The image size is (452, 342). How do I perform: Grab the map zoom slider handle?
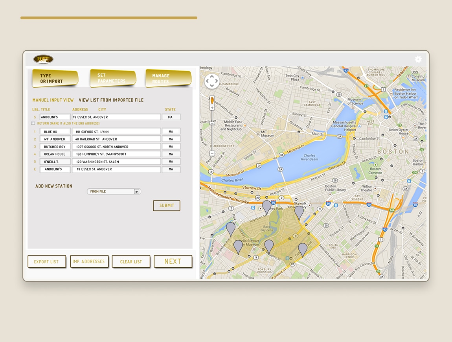[x=212, y=123]
